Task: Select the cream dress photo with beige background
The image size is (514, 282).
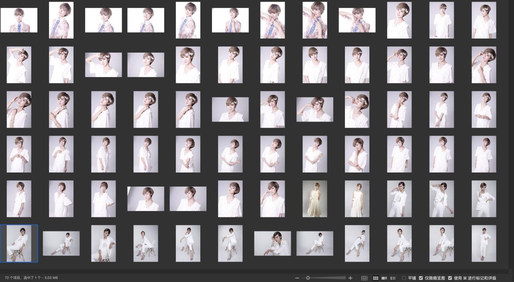Action: coord(315,199)
